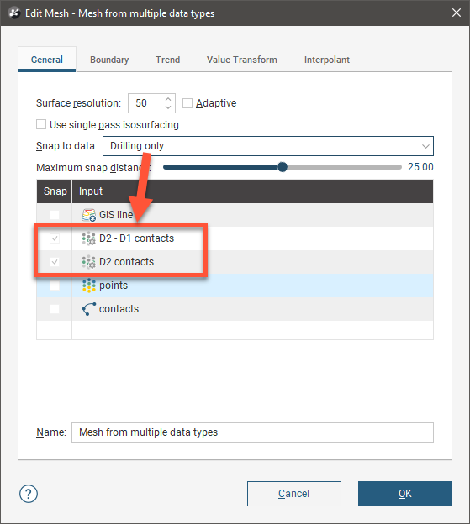Decrease surface resolution with down arrow
The width and height of the screenshot is (470, 524).
[x=168, y=107]
